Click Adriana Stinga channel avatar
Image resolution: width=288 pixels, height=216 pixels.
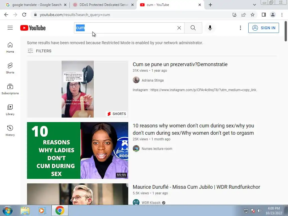pos(136,80)
